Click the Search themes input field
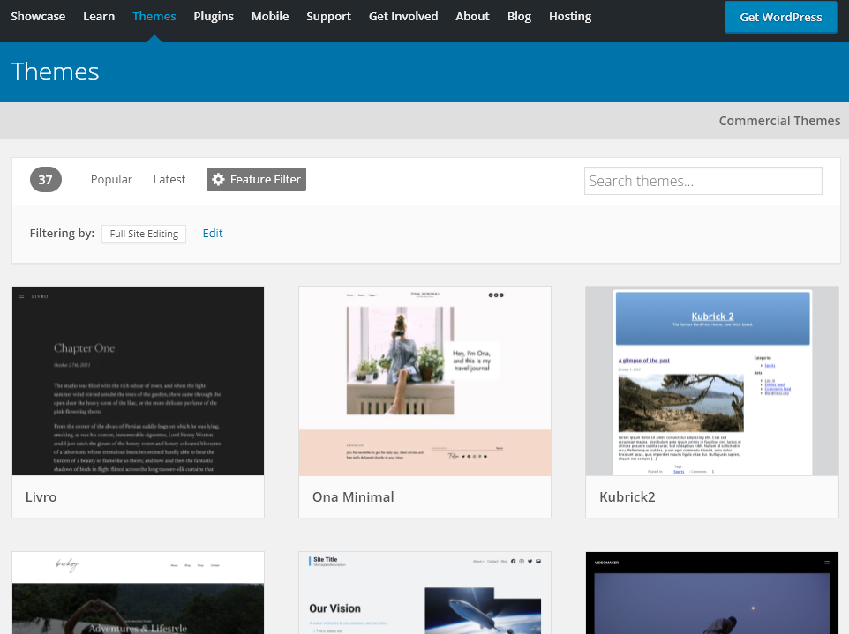This screenshot has width=849, height=634. point(702,181)
